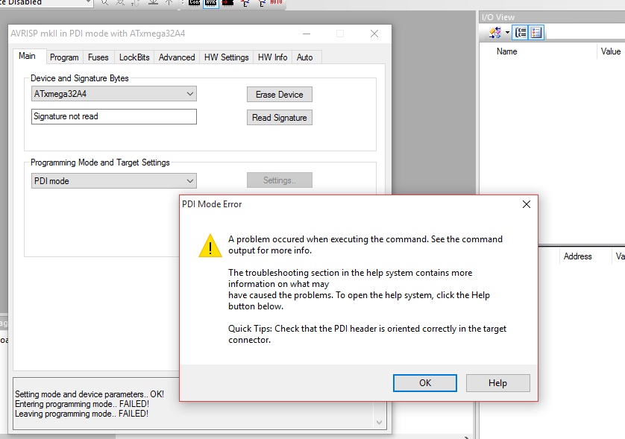Click the 'Con' connect toolbar icon

pyautogui.click(x=194, y=3)
